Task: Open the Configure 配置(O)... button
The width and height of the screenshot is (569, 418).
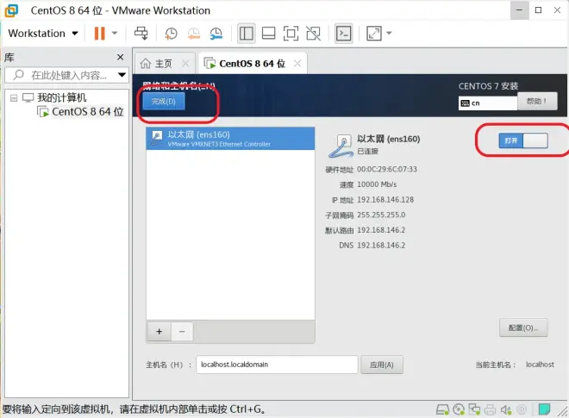Action: [523, 328]
